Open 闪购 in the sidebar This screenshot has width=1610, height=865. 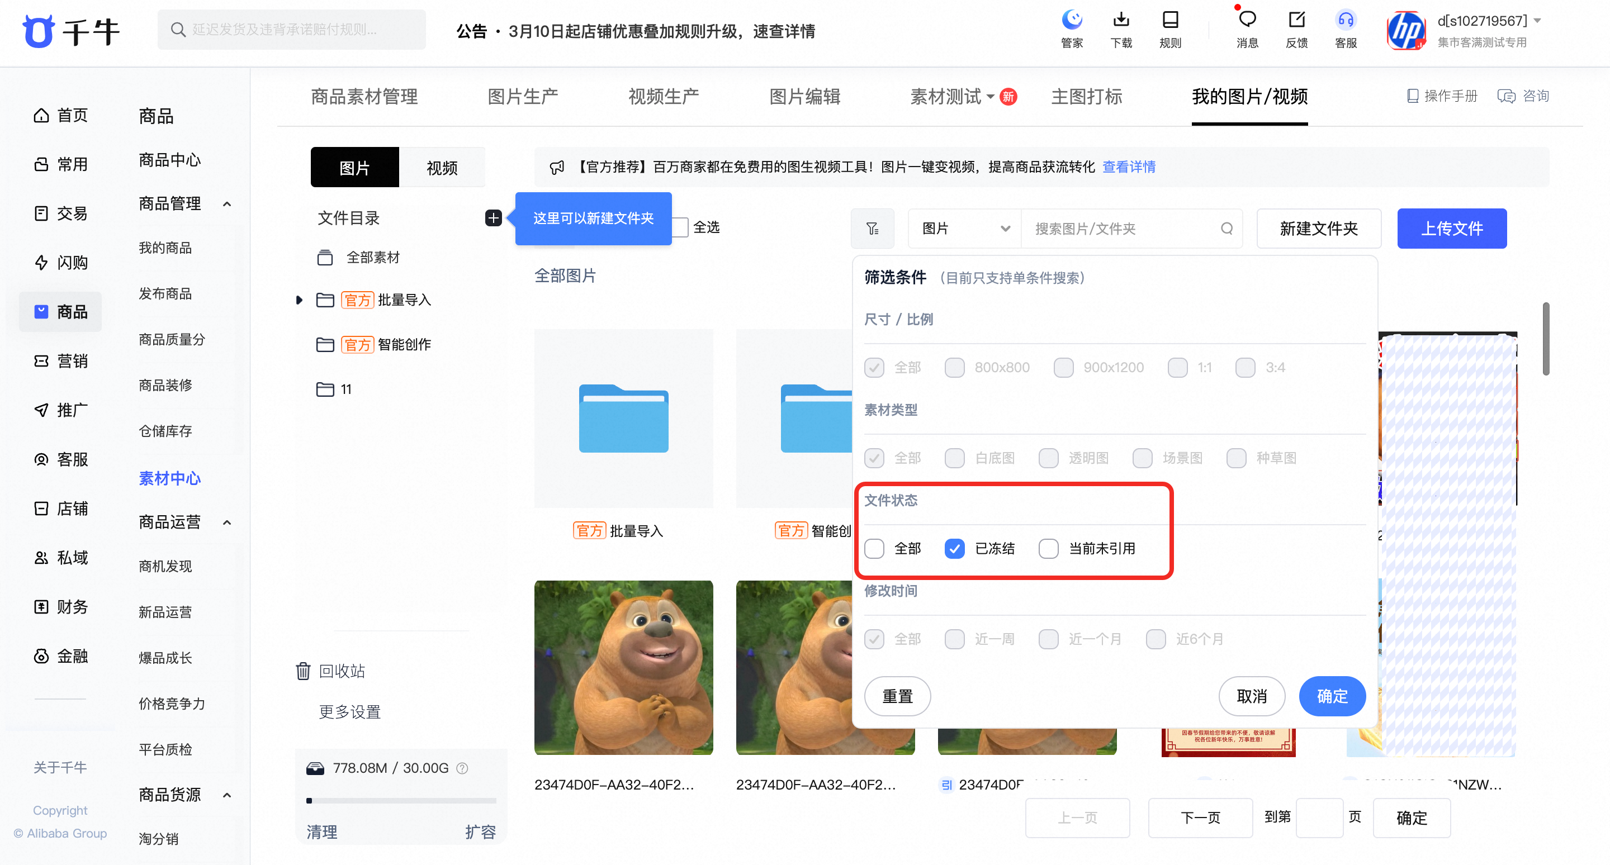tap(60, 262)
